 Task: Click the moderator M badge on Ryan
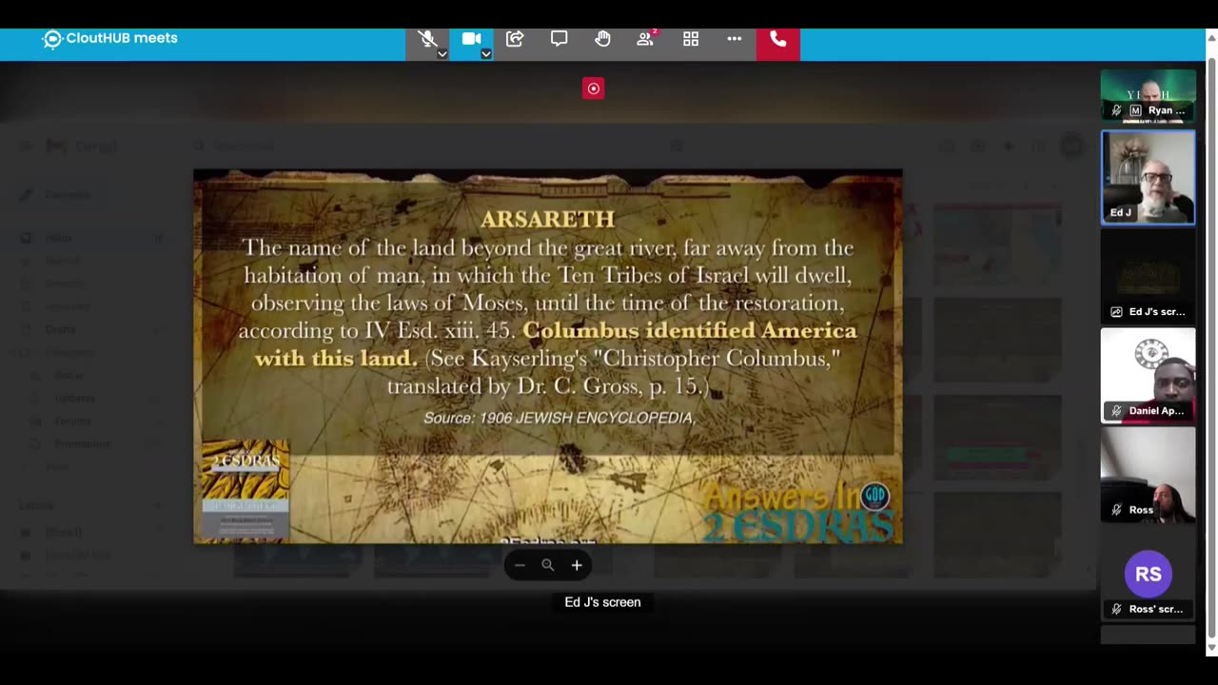1135,110
